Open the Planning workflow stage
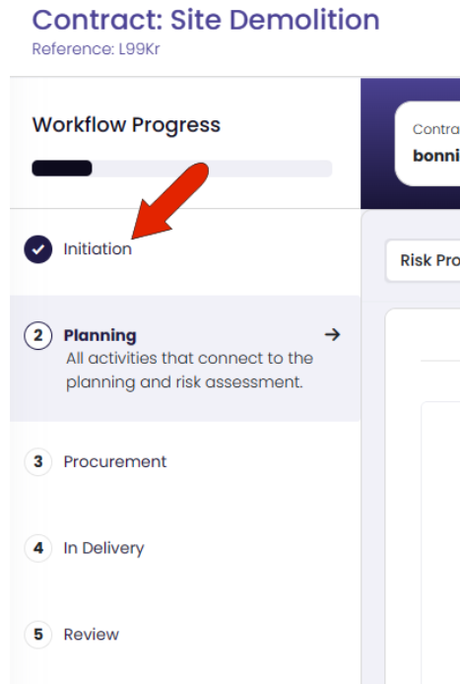The width and height of the screenshot is (460, 684). point(100,335)
